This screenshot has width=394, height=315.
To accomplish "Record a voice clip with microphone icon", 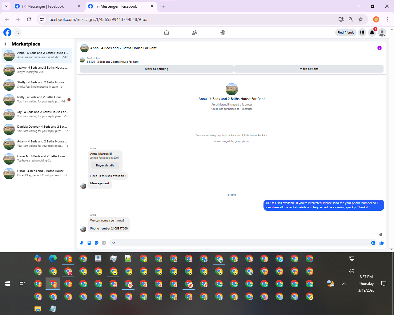I will tap(82, 243).
